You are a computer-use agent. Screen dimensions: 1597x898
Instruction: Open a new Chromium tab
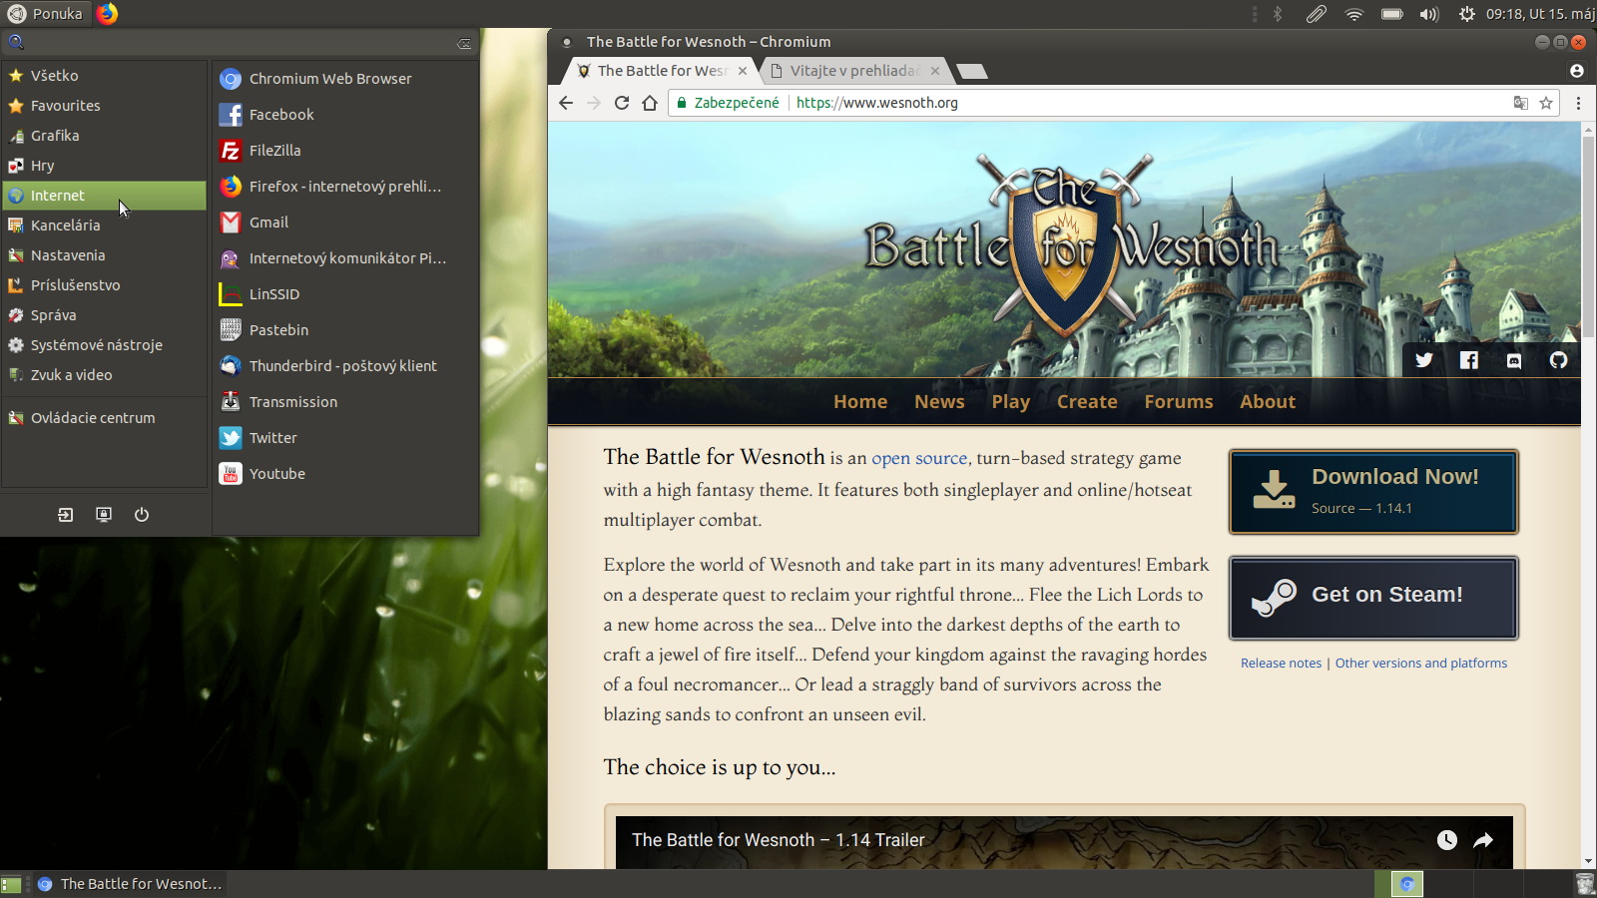tap(971, 71)
